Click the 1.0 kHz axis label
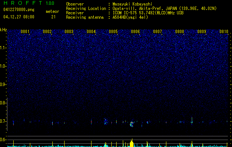The height and width of the screenshot is (147, 232). tap(3, 66)
